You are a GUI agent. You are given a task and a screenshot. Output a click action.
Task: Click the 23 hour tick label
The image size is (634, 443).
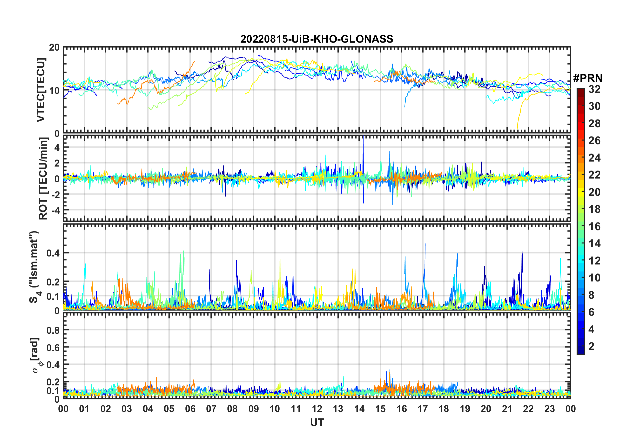click(x=549, y=409)
